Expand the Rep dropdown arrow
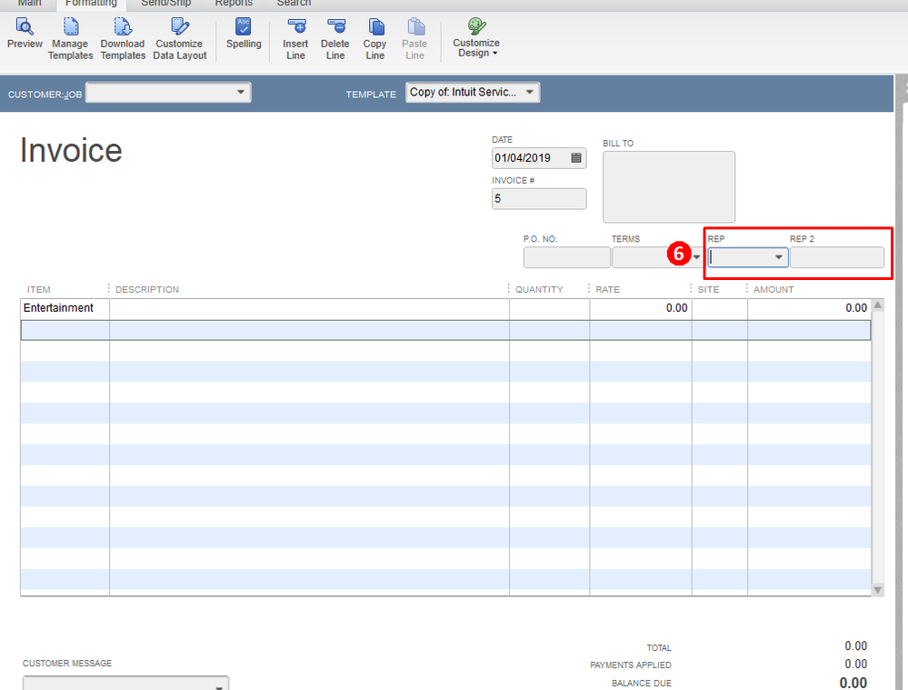The width and height of the screenshot is (908, 690). coord(779,257)
